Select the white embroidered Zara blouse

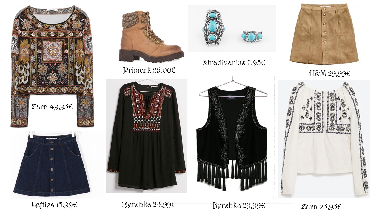(x=325, y=139)
